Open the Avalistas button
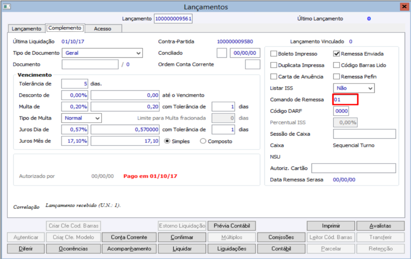This screenshot has width=411, height=259. 380,226
